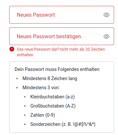Click the Sonderzeichen rule text

click(63, 124)
